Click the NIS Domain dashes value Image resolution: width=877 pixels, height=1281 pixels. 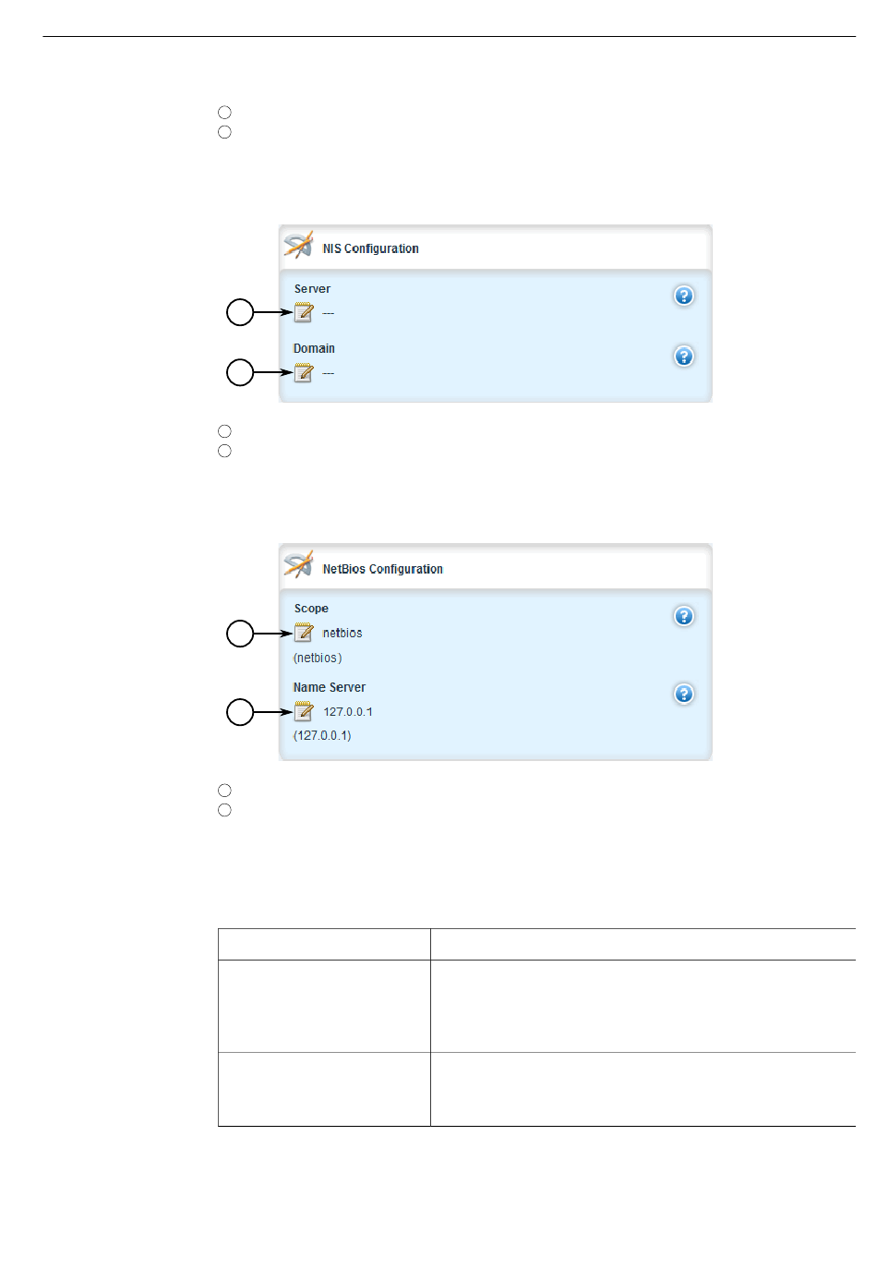pos(329,373)
